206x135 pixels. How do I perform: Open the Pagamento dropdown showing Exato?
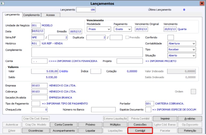(123, 29)
